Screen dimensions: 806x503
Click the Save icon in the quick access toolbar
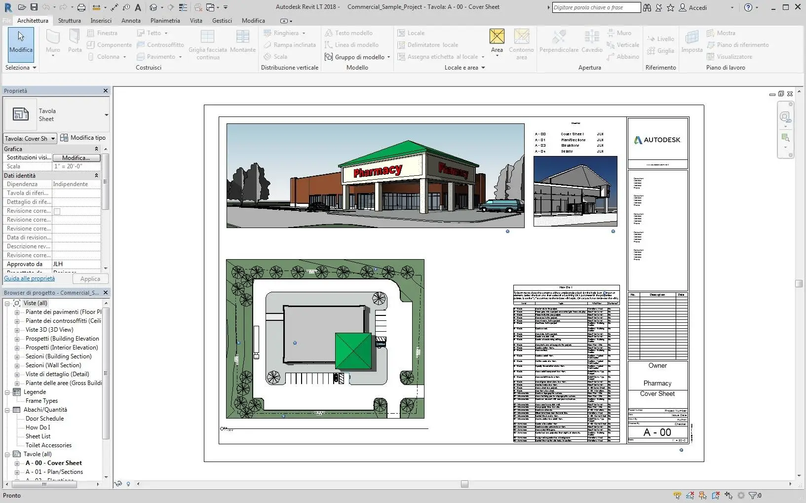click(x=34, y=7)
